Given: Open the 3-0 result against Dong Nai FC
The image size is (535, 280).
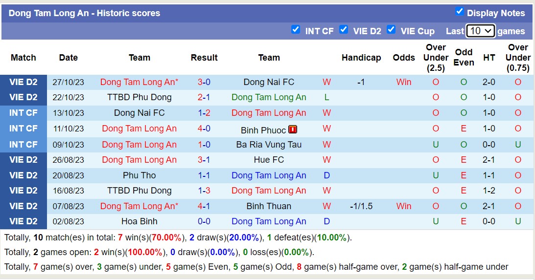Looking at the screenshot, I should [204, 82].
